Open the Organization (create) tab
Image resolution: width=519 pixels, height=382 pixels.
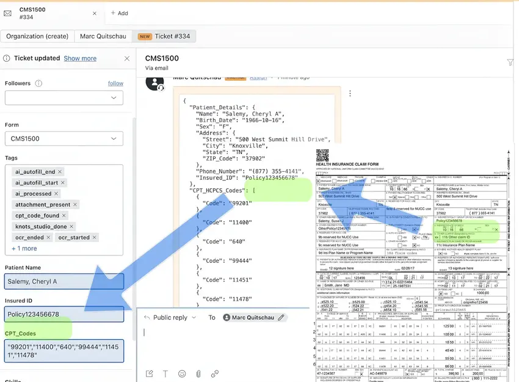click(37, 36)
